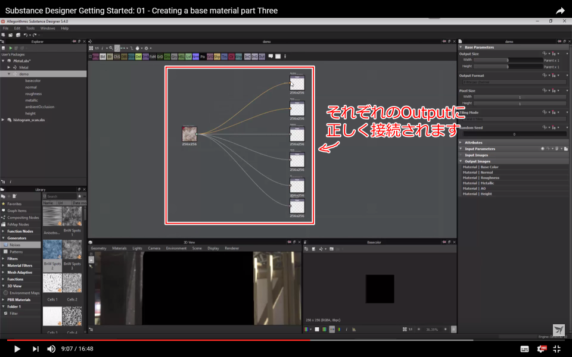
Task: Open the video quality settings gear
Action: [x=542, y=349]
